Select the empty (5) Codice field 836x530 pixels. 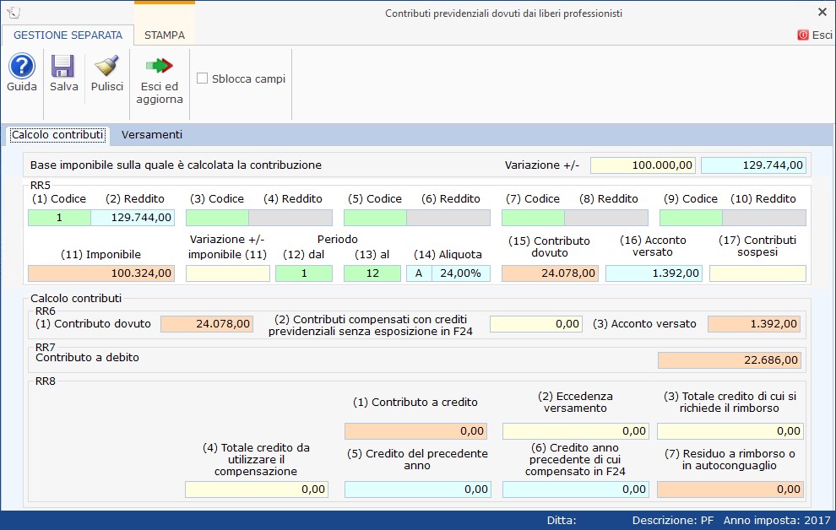[375, 218]
